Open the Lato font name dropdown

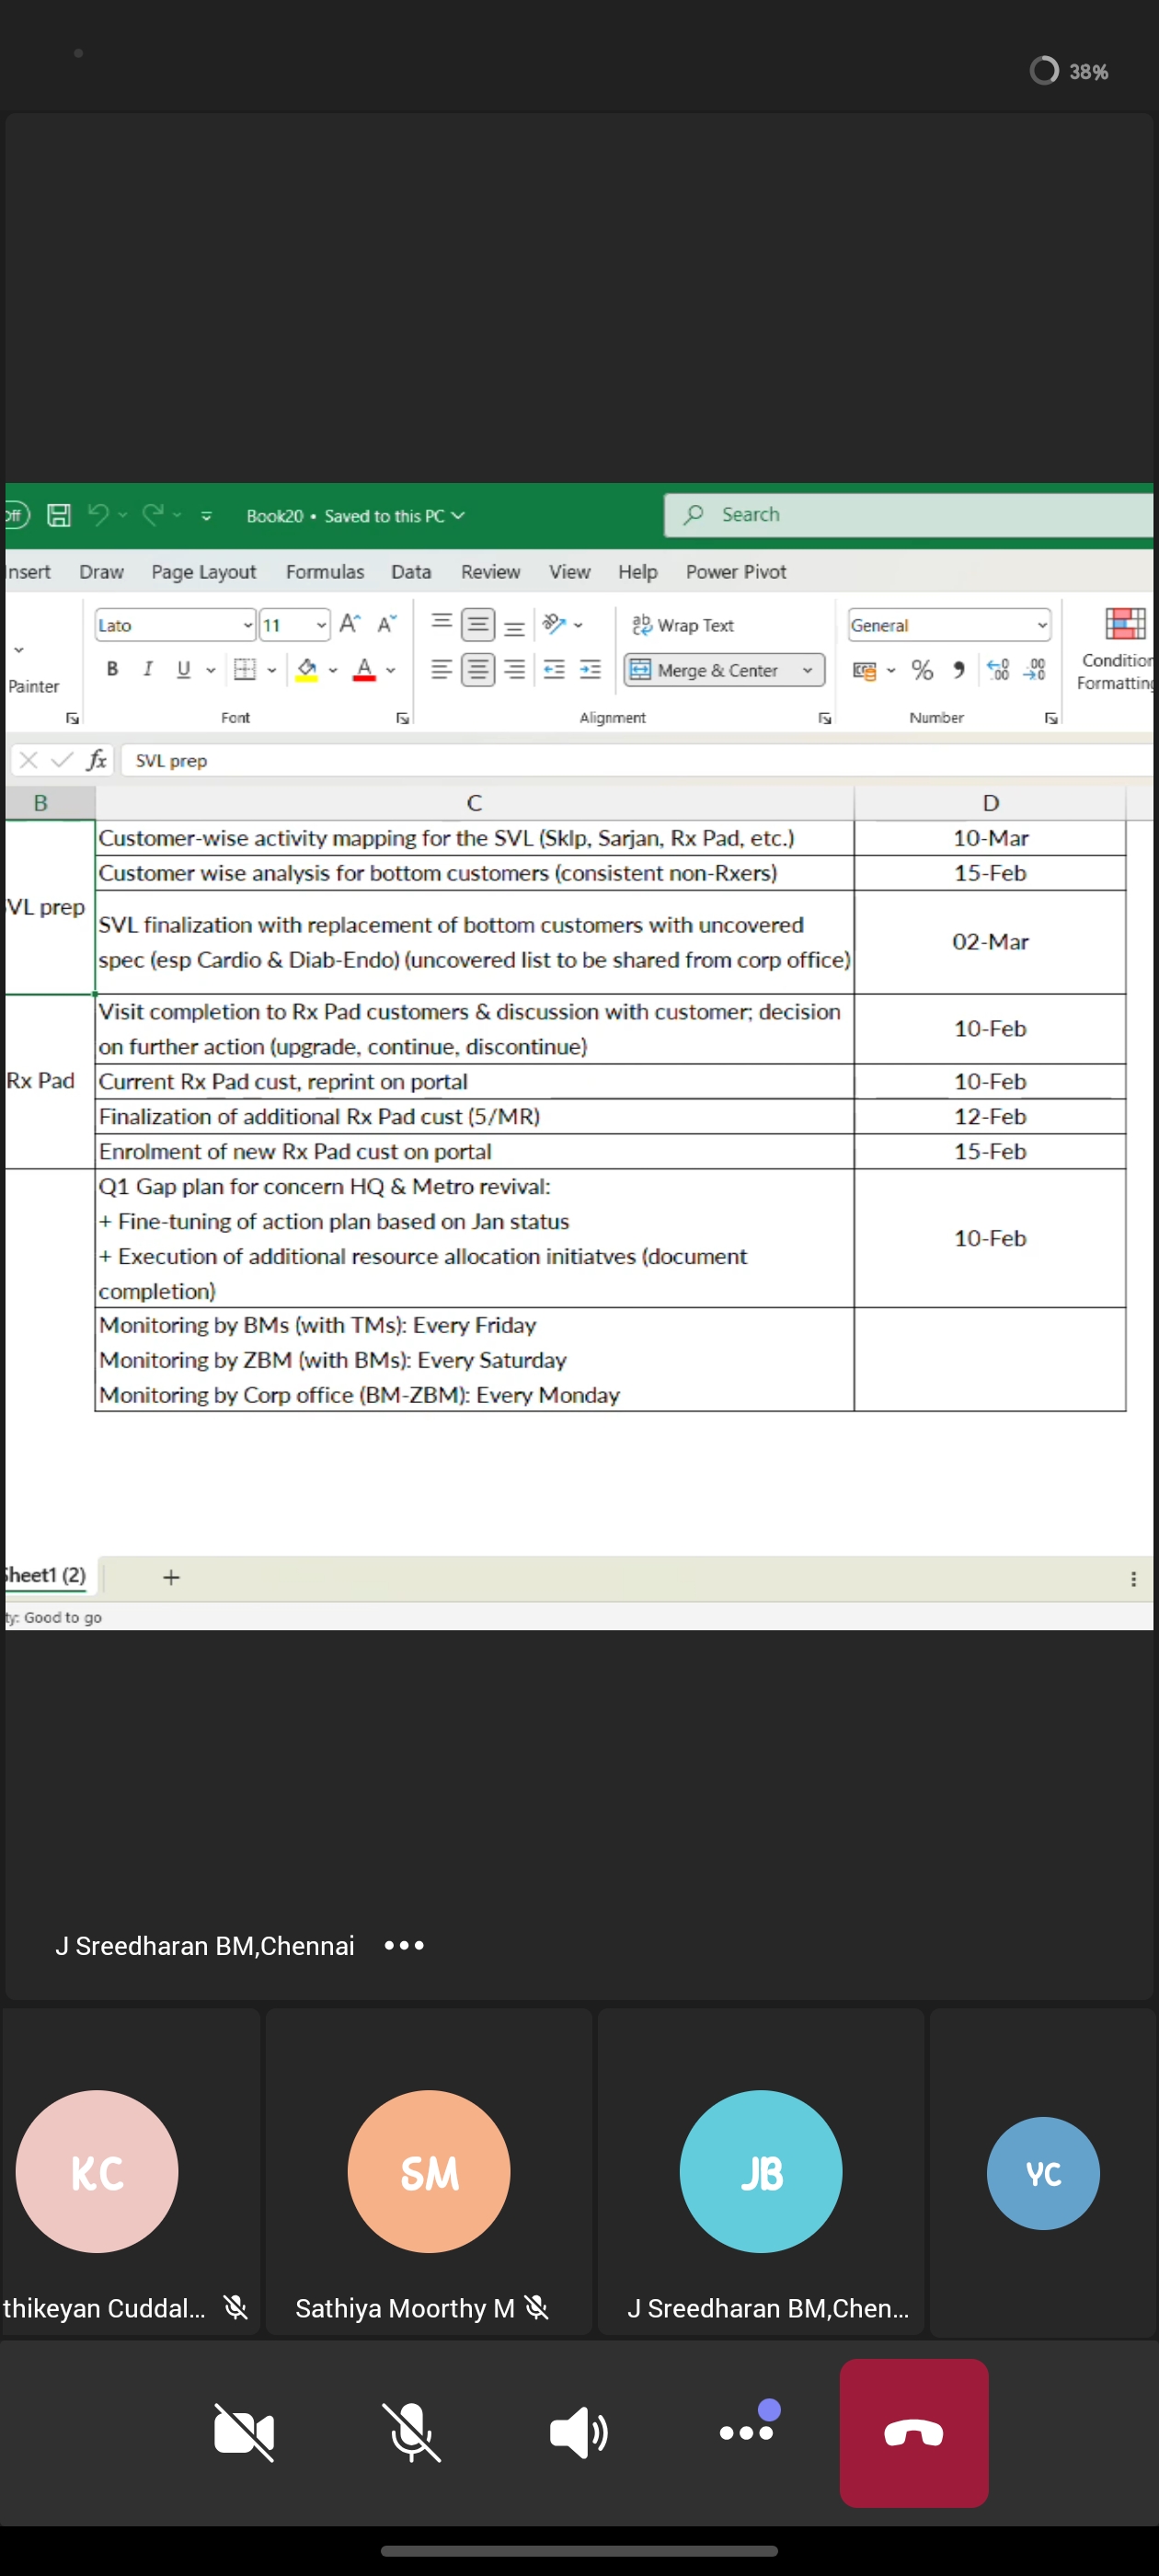pos(247,625)
